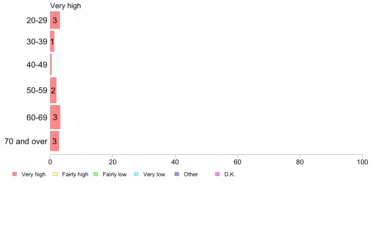Click the Fairly high legend label
This screenshot has width=371, height=230.
(75, 174)
